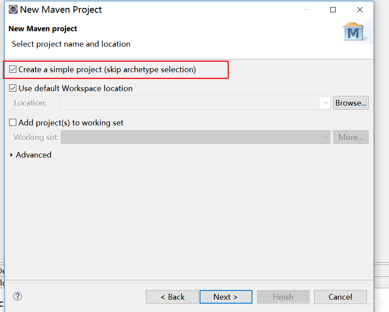Uncheck Create a simple project checkbox

pyautogui.click(x=13, y=70)
